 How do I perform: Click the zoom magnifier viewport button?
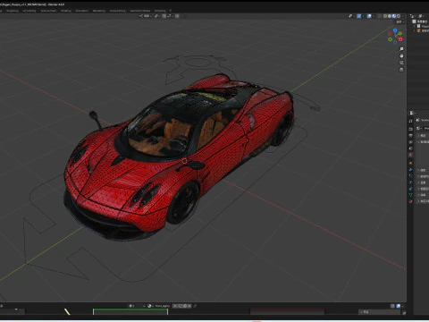401,49
